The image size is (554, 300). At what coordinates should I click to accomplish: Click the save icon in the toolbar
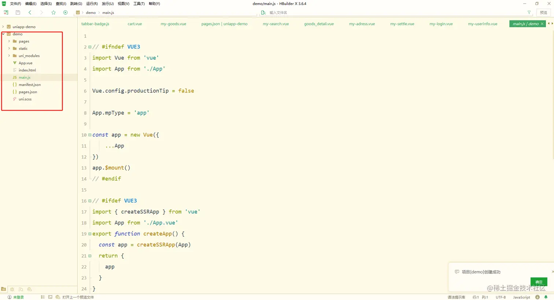tap(18, 12)
